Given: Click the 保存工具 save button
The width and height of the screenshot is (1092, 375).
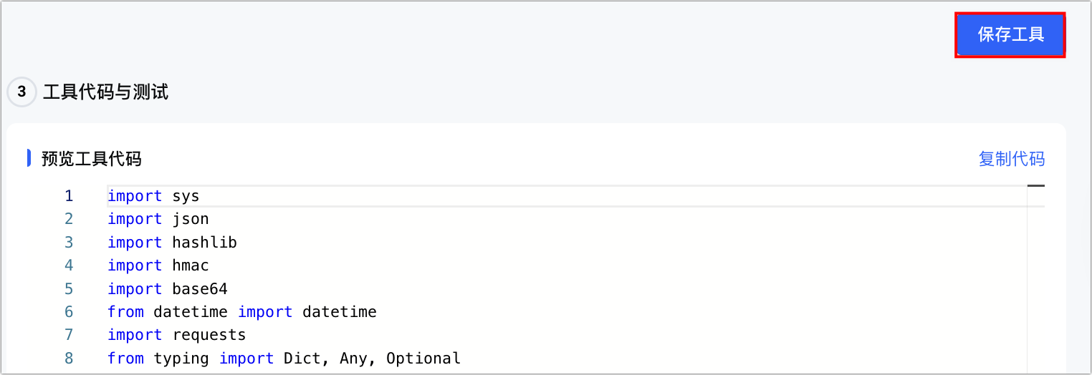Looking at the screenshot, I should tap(1010, 34).
